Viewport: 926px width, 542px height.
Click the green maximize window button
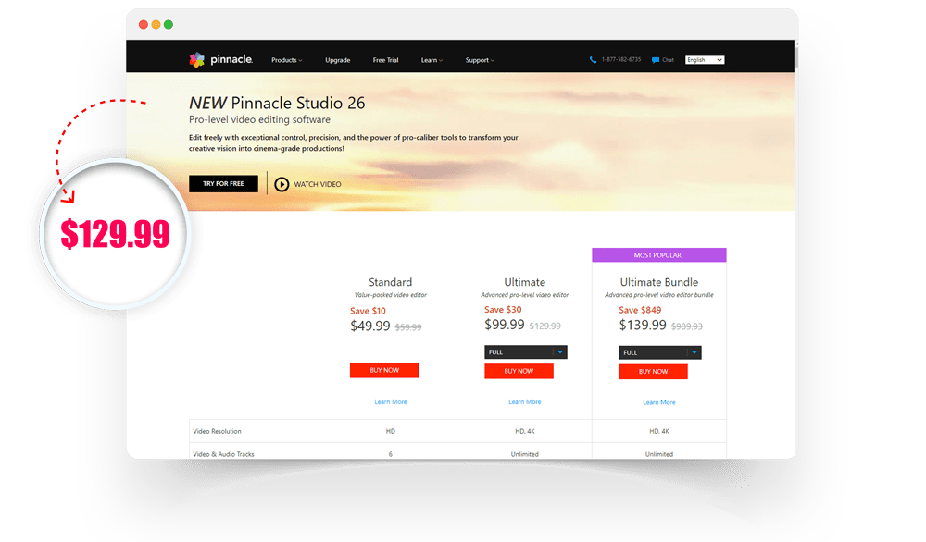click(x=169, y=24)
